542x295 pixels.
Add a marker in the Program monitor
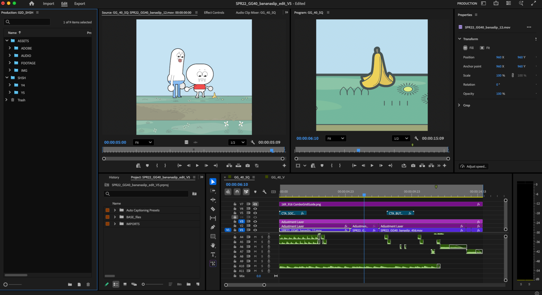(322, 165)
